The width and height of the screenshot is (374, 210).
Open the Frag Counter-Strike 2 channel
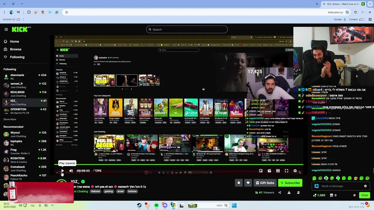(25, 151)
